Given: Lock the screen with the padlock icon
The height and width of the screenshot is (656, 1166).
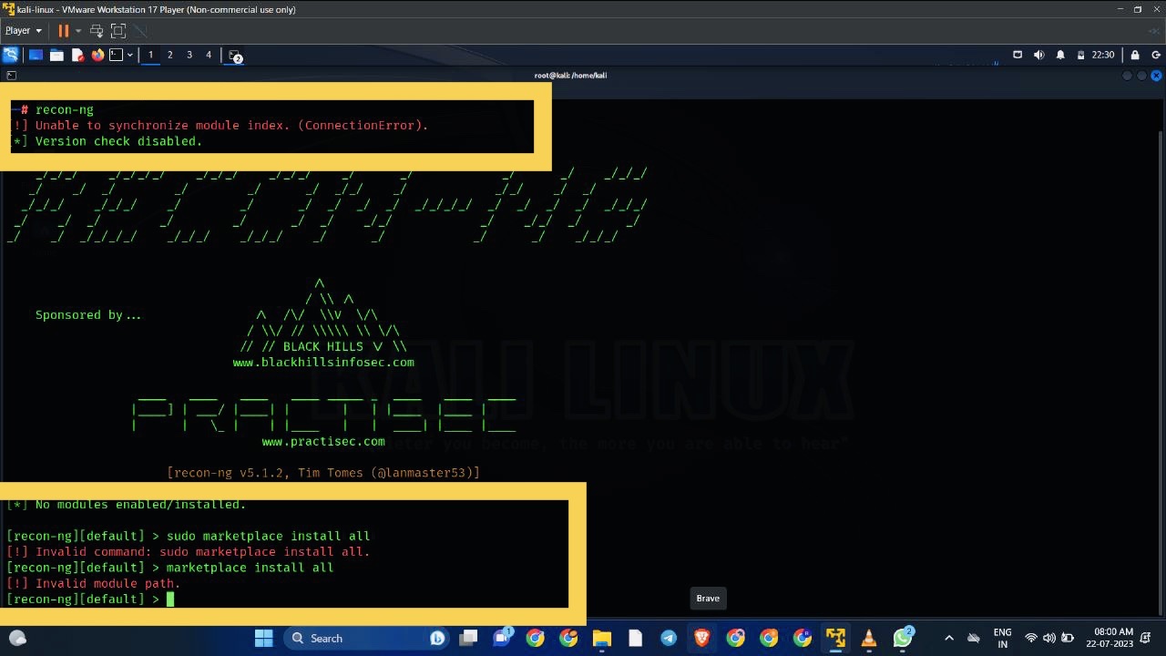Looking at the screenshot, I should pos(1135,55).
